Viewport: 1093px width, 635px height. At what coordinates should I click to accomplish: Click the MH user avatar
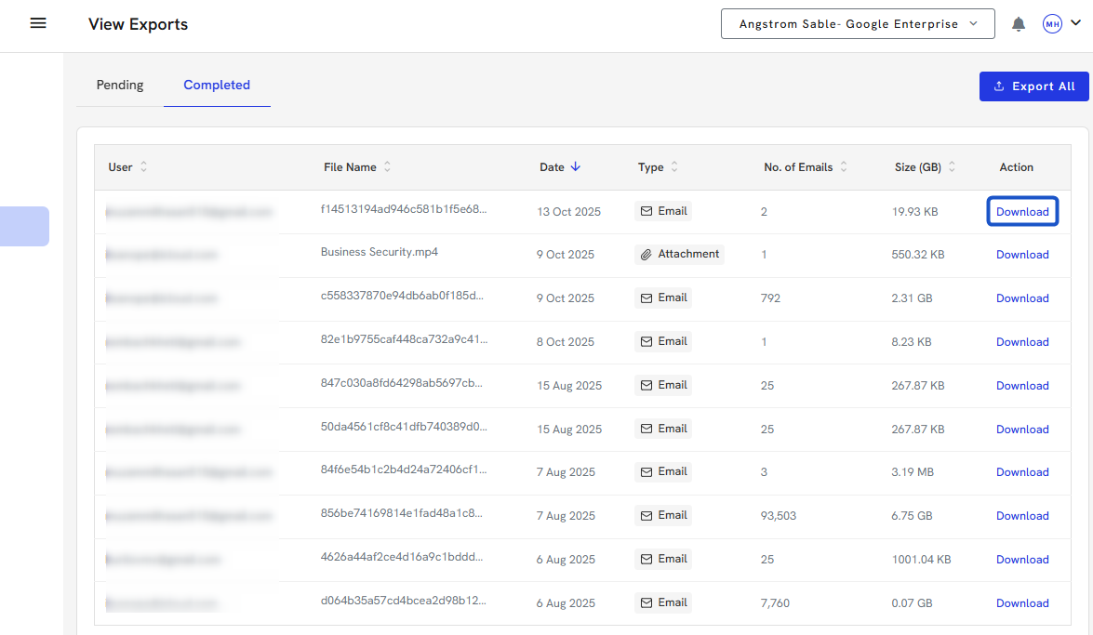pos(1052,24)
